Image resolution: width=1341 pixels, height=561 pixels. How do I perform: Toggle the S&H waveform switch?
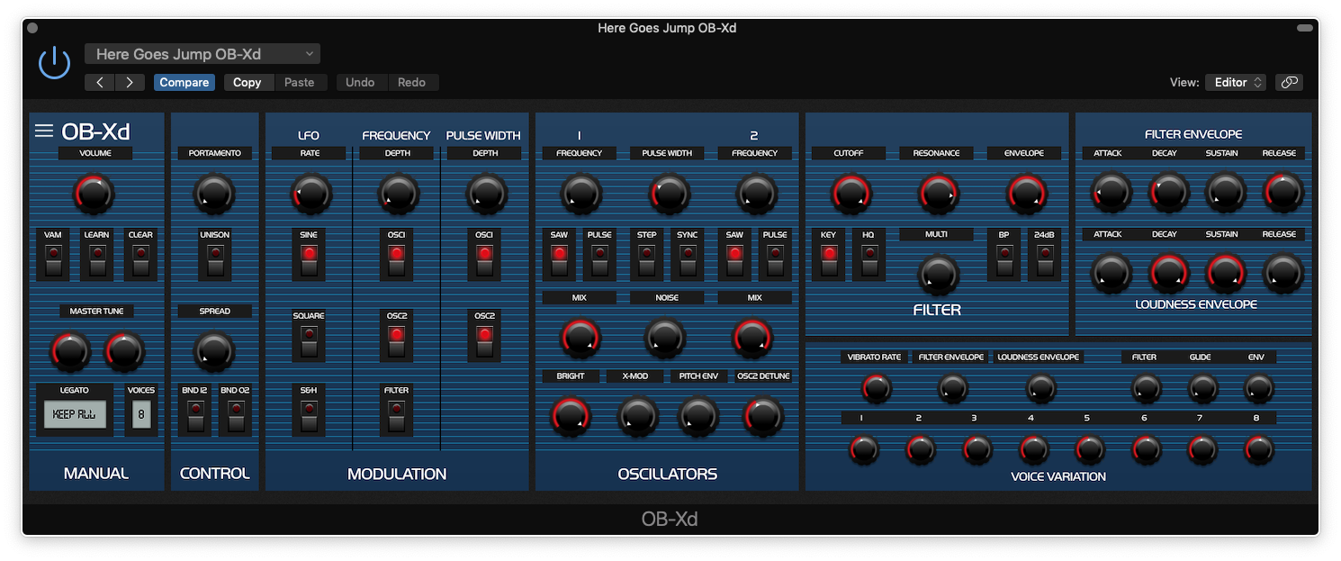[309, 415]
